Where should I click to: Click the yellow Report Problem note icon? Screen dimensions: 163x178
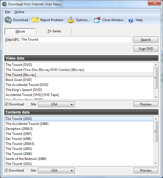(x=35, y=20)
